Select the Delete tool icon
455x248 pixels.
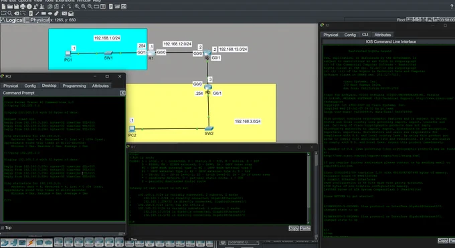coord(17,13)
